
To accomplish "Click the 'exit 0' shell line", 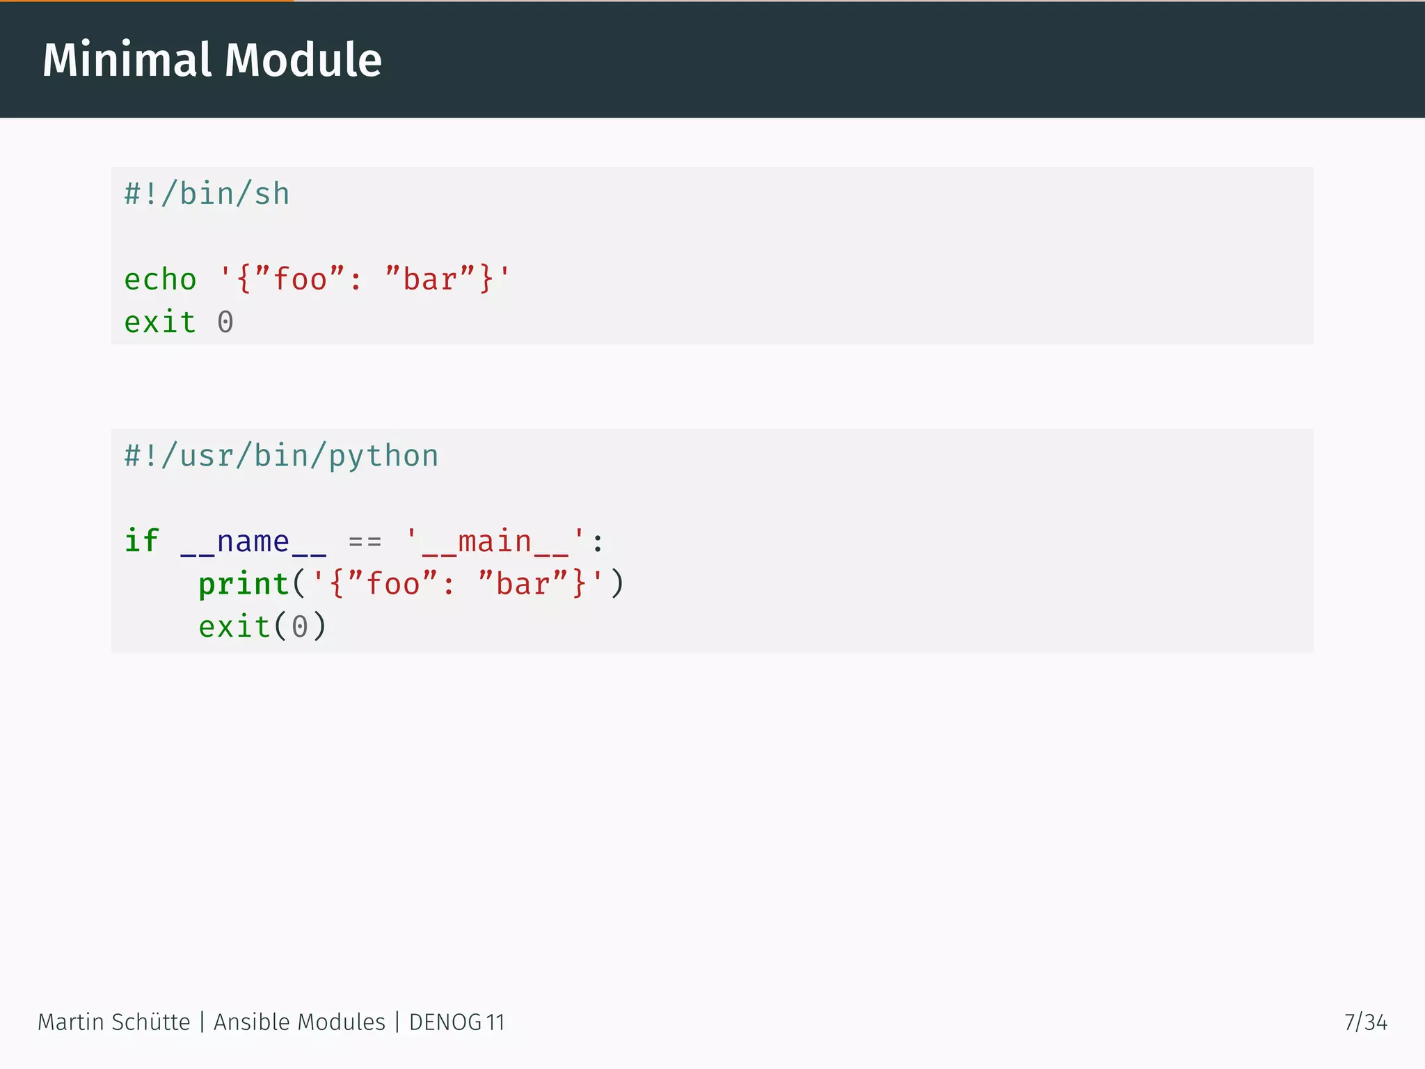I will 179,322.
